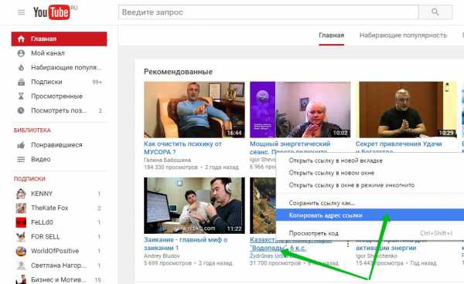The image size is (464, 284).
Task: Switch to the 'Главная' top tab
Action: pyautogui.click(x=331, y=35)
